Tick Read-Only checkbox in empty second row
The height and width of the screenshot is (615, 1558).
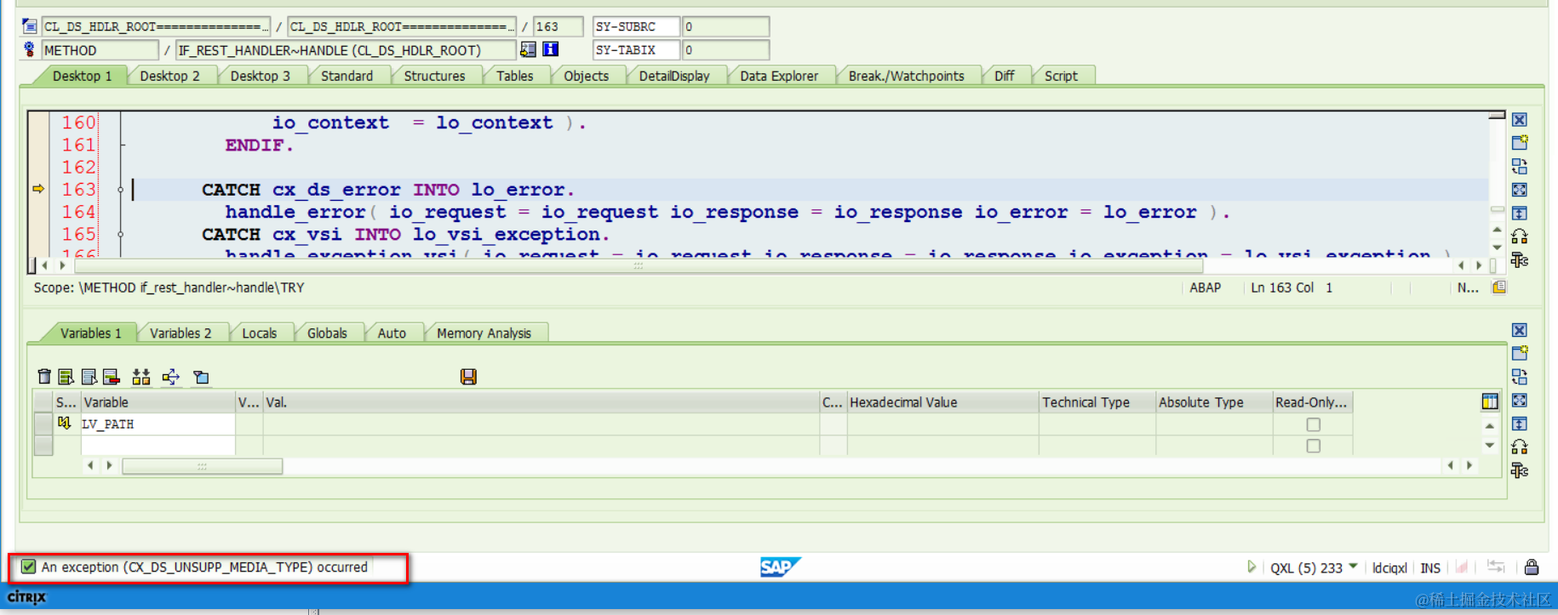click(1314, 446)
